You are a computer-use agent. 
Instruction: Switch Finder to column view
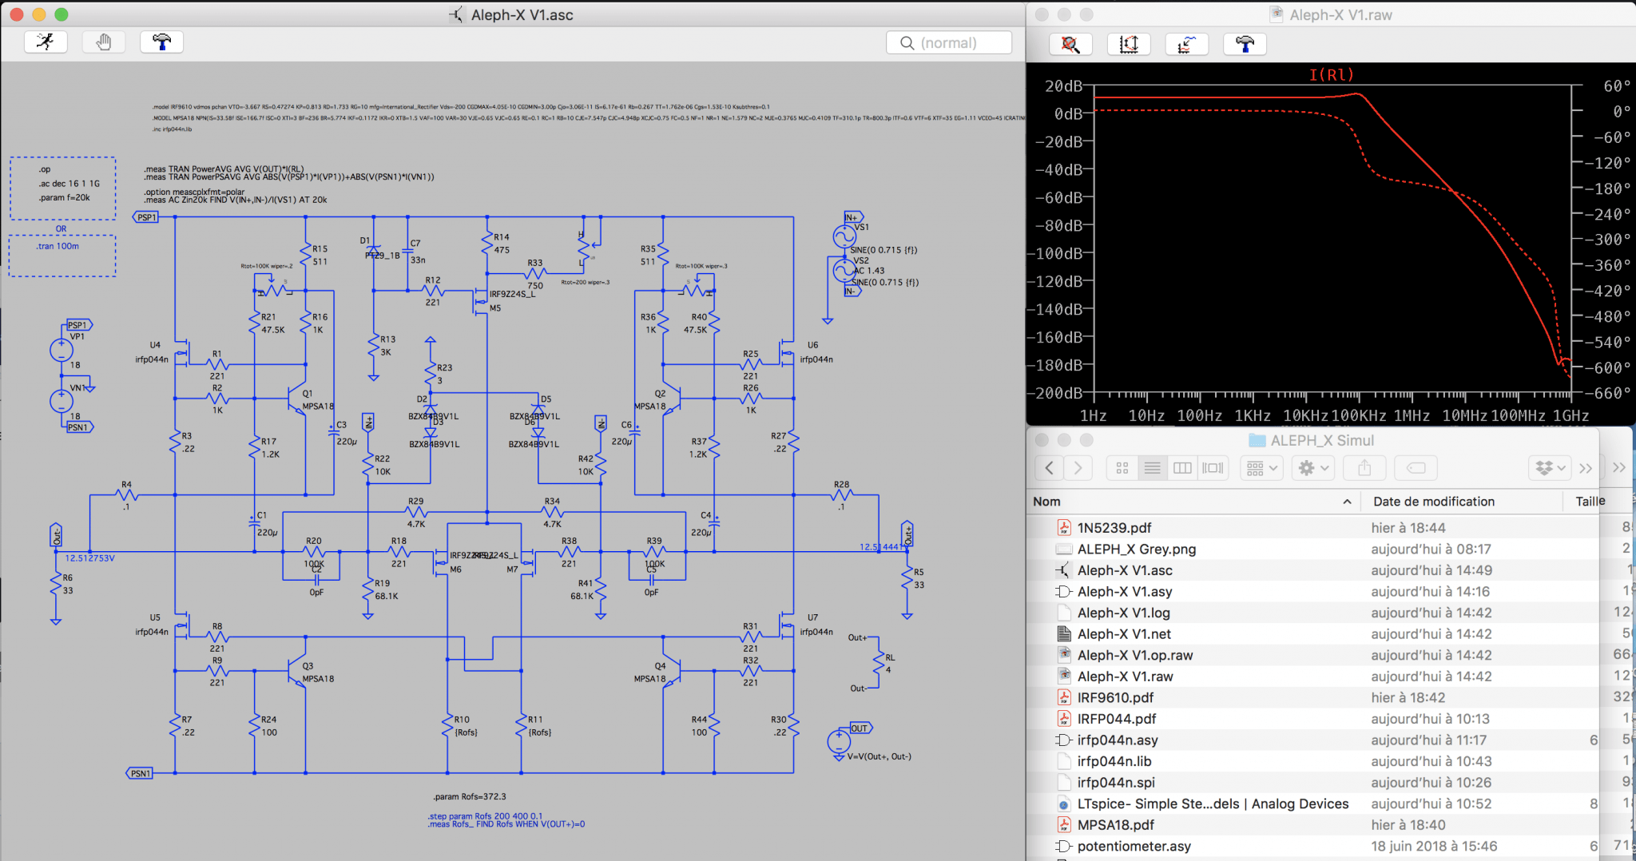click(x=1182, y=468)
